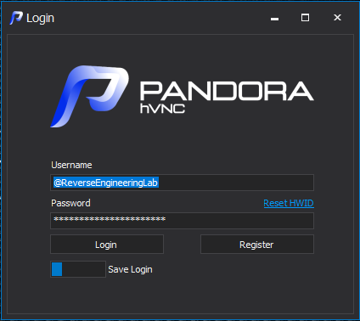Click the Pandora hVNC logo image
The height and width of the screenshot is (321, 360).
click(x=182, y=96)
